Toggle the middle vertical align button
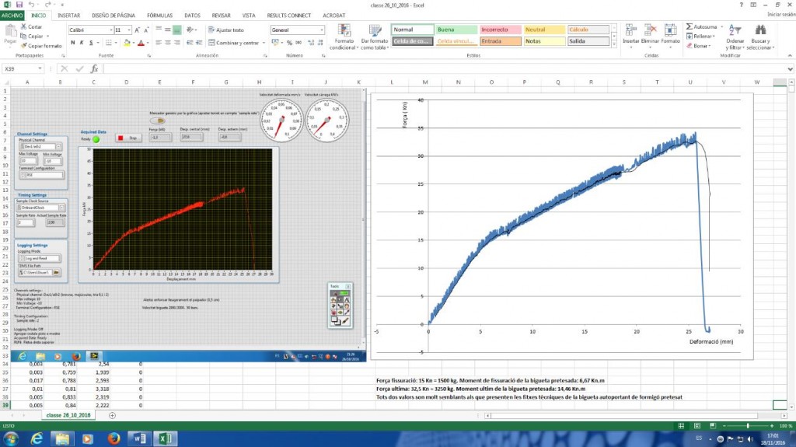Image resolution: width=796 pixels, height=447 pixels. [x=168, y=30]
